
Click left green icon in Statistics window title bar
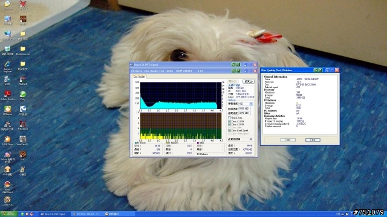pyautogui.click(x=316, y=70)
